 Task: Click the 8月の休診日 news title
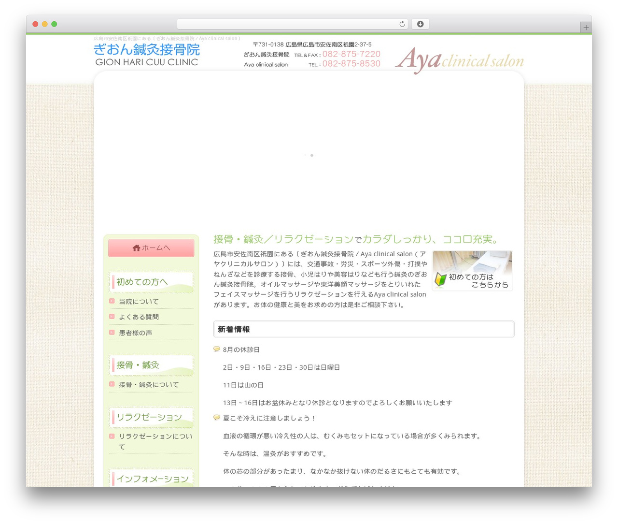tap(241, 349)
